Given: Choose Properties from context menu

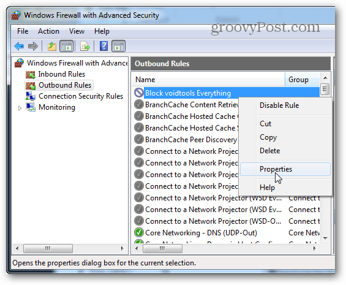Looking at the screenshot, I should point(285,169).
